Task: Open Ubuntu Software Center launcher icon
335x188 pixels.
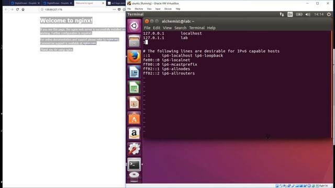Action: click(x=134, y=119)
